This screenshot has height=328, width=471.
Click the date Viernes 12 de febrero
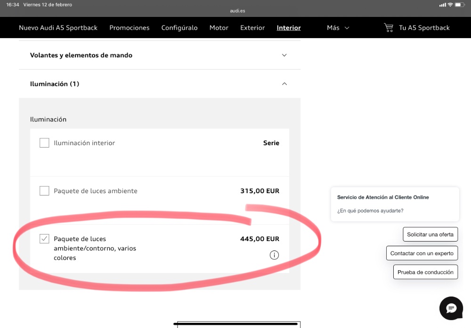point(48,5)
